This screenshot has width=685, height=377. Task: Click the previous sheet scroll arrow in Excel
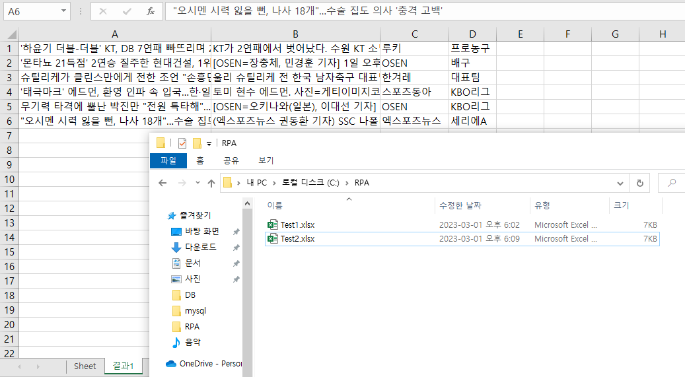pyautogui.click(x=19, y=366)
